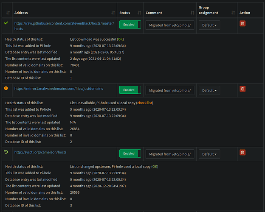Sort table by Address column arrows

point(112,13)
